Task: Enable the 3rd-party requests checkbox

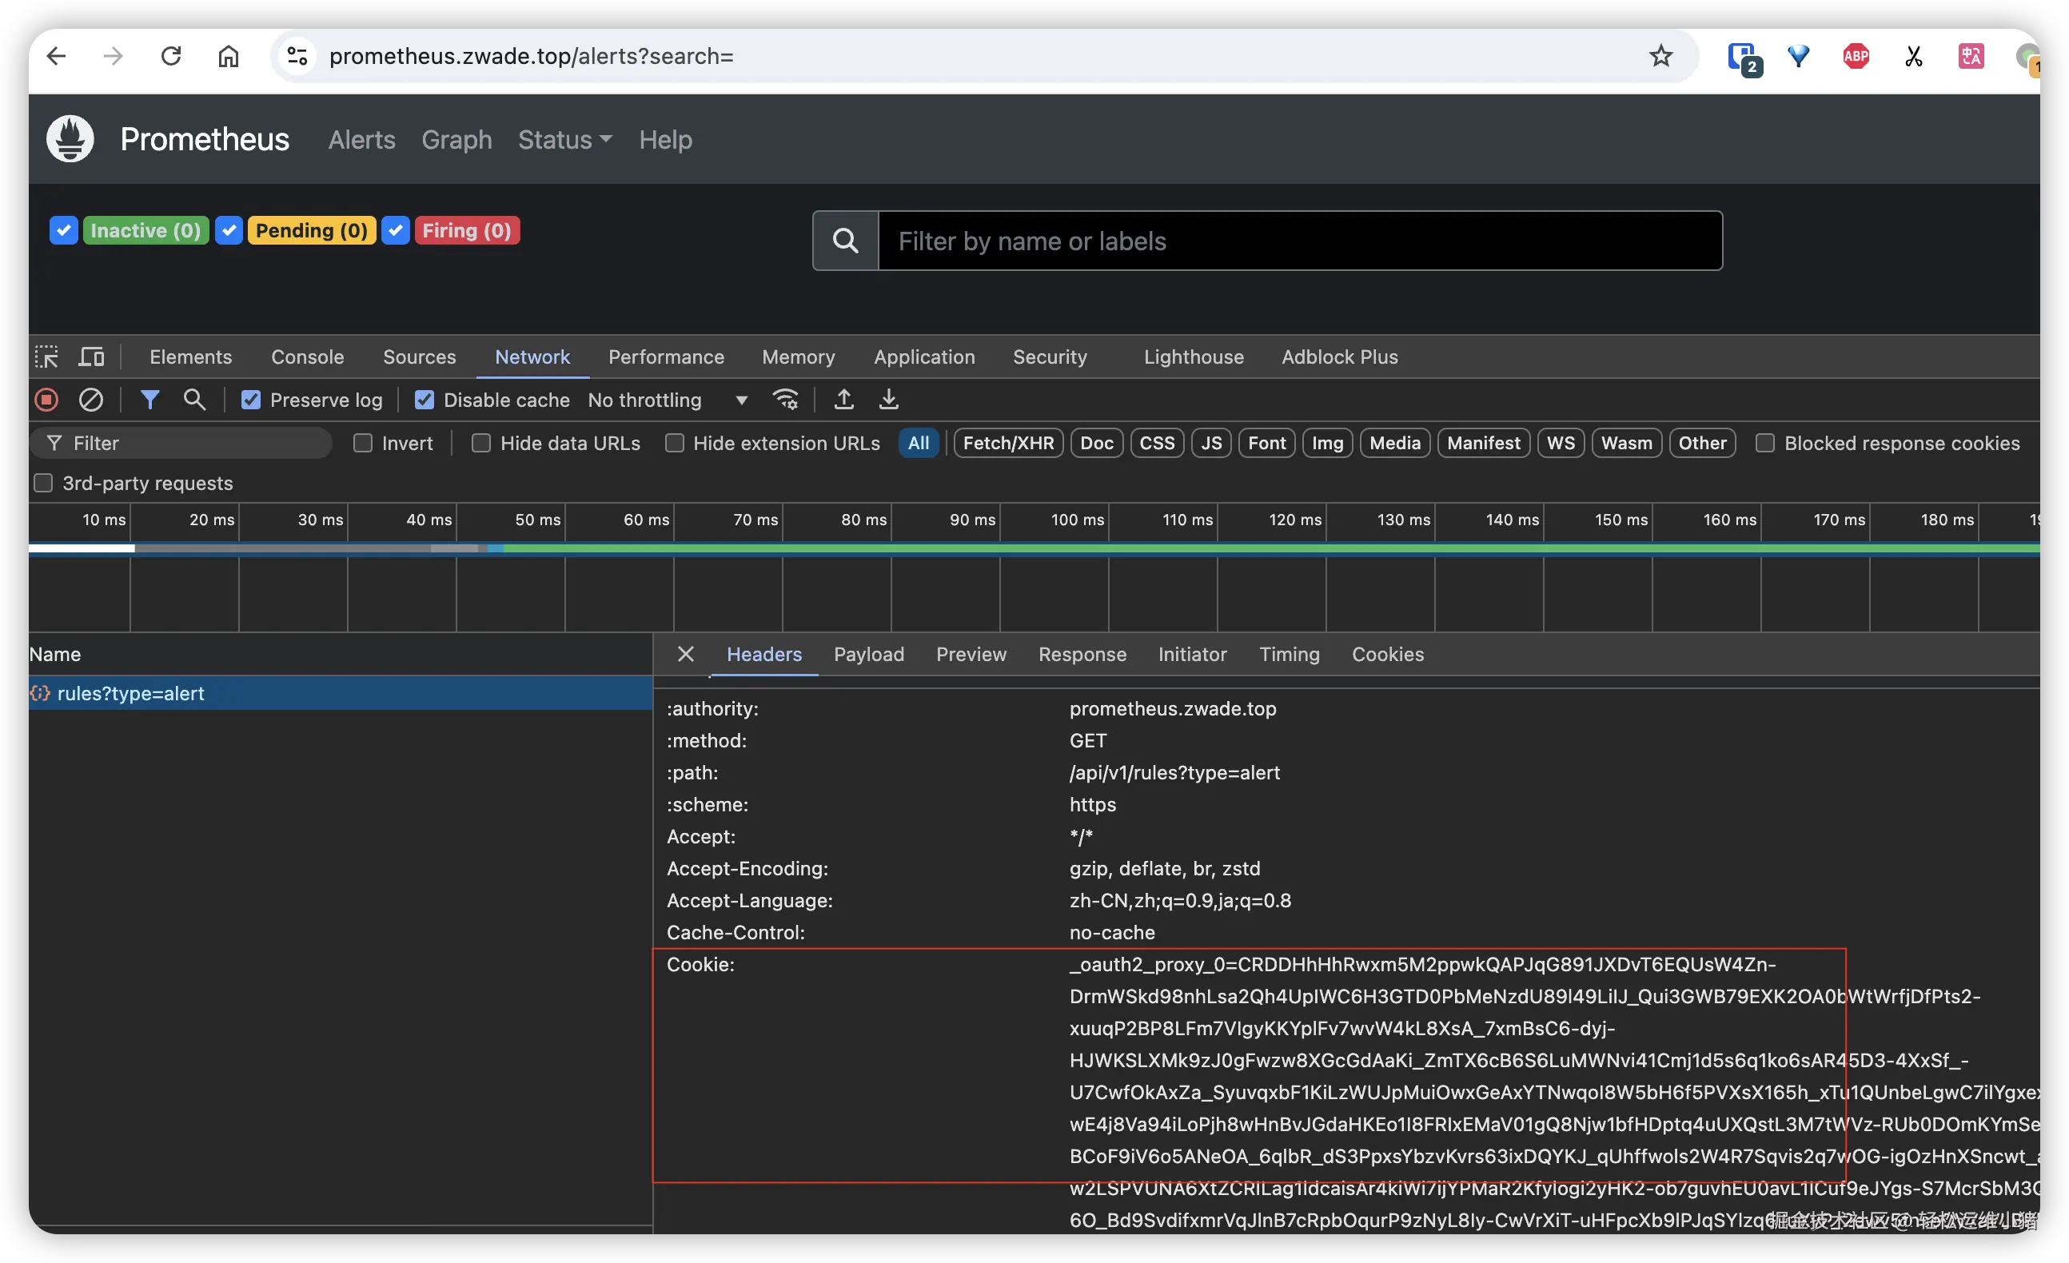Action: [x=43, y=483]
